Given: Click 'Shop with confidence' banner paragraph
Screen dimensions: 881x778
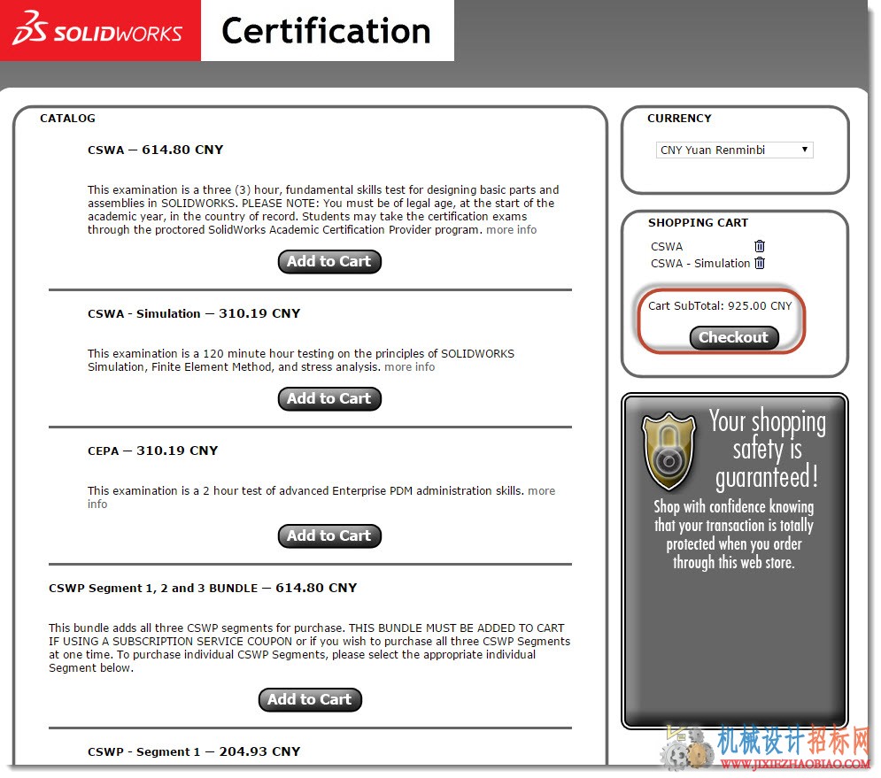Looking at the screenshot, I should pos(734,535).
